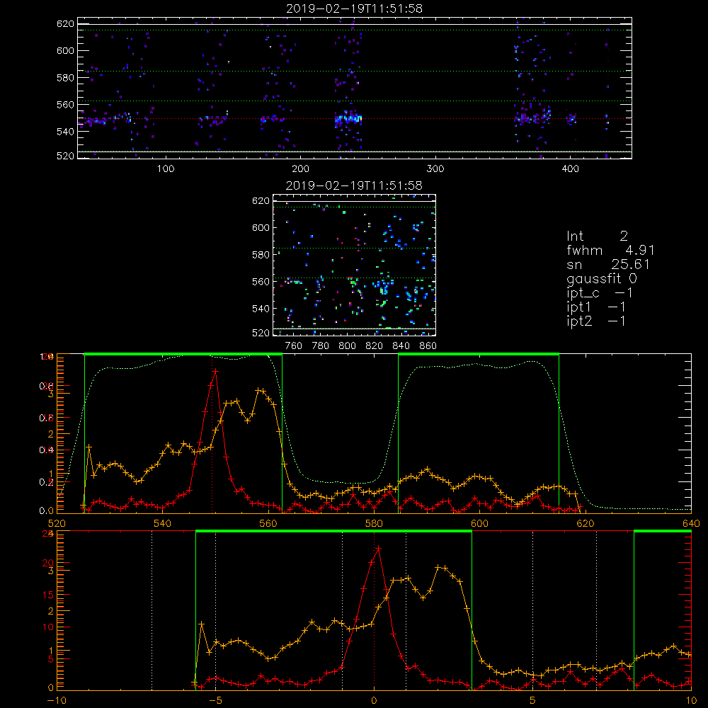The image size is (708, 708).
Task: Click the x-axis label 0 on bottom plot
Action: coord(374,700)
